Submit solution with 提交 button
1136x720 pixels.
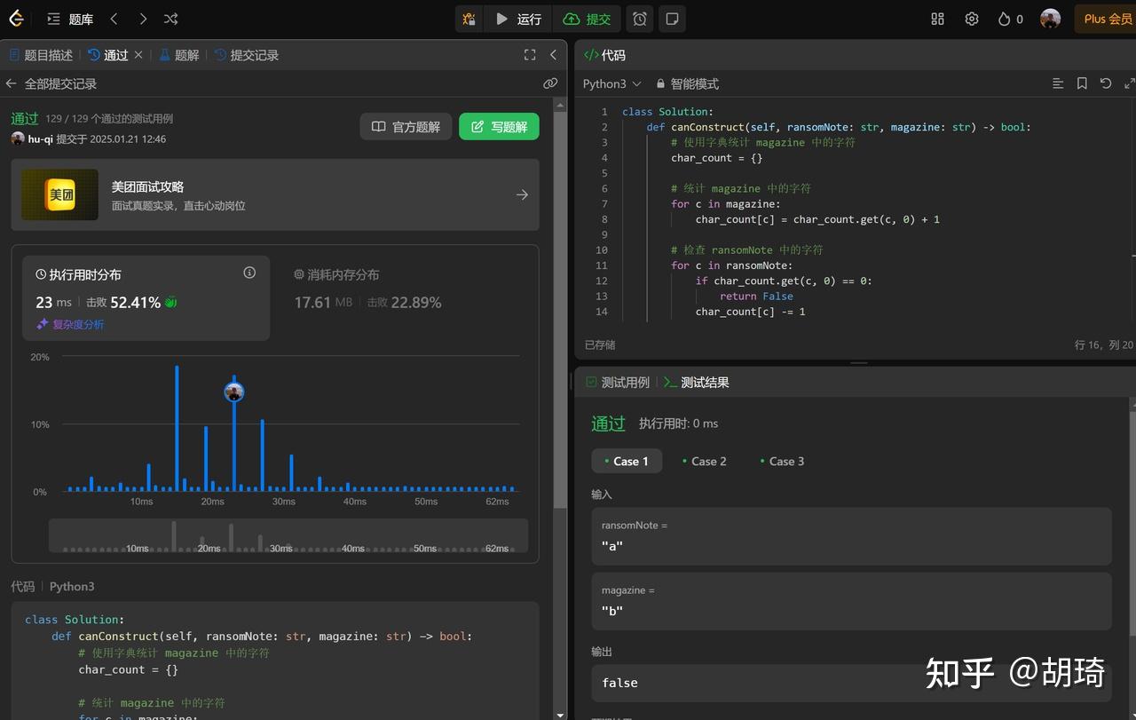pyautogui.click(x=588, y=19)
